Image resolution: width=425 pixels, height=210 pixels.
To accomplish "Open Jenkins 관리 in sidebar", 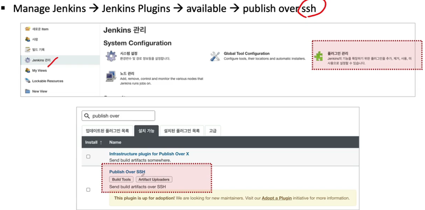I will [x=41, y=60].
